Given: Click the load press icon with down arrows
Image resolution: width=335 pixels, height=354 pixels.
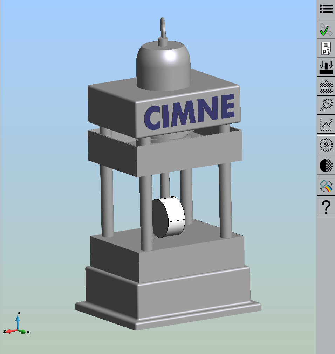Looking at the screenshot, I should [326, 67].
